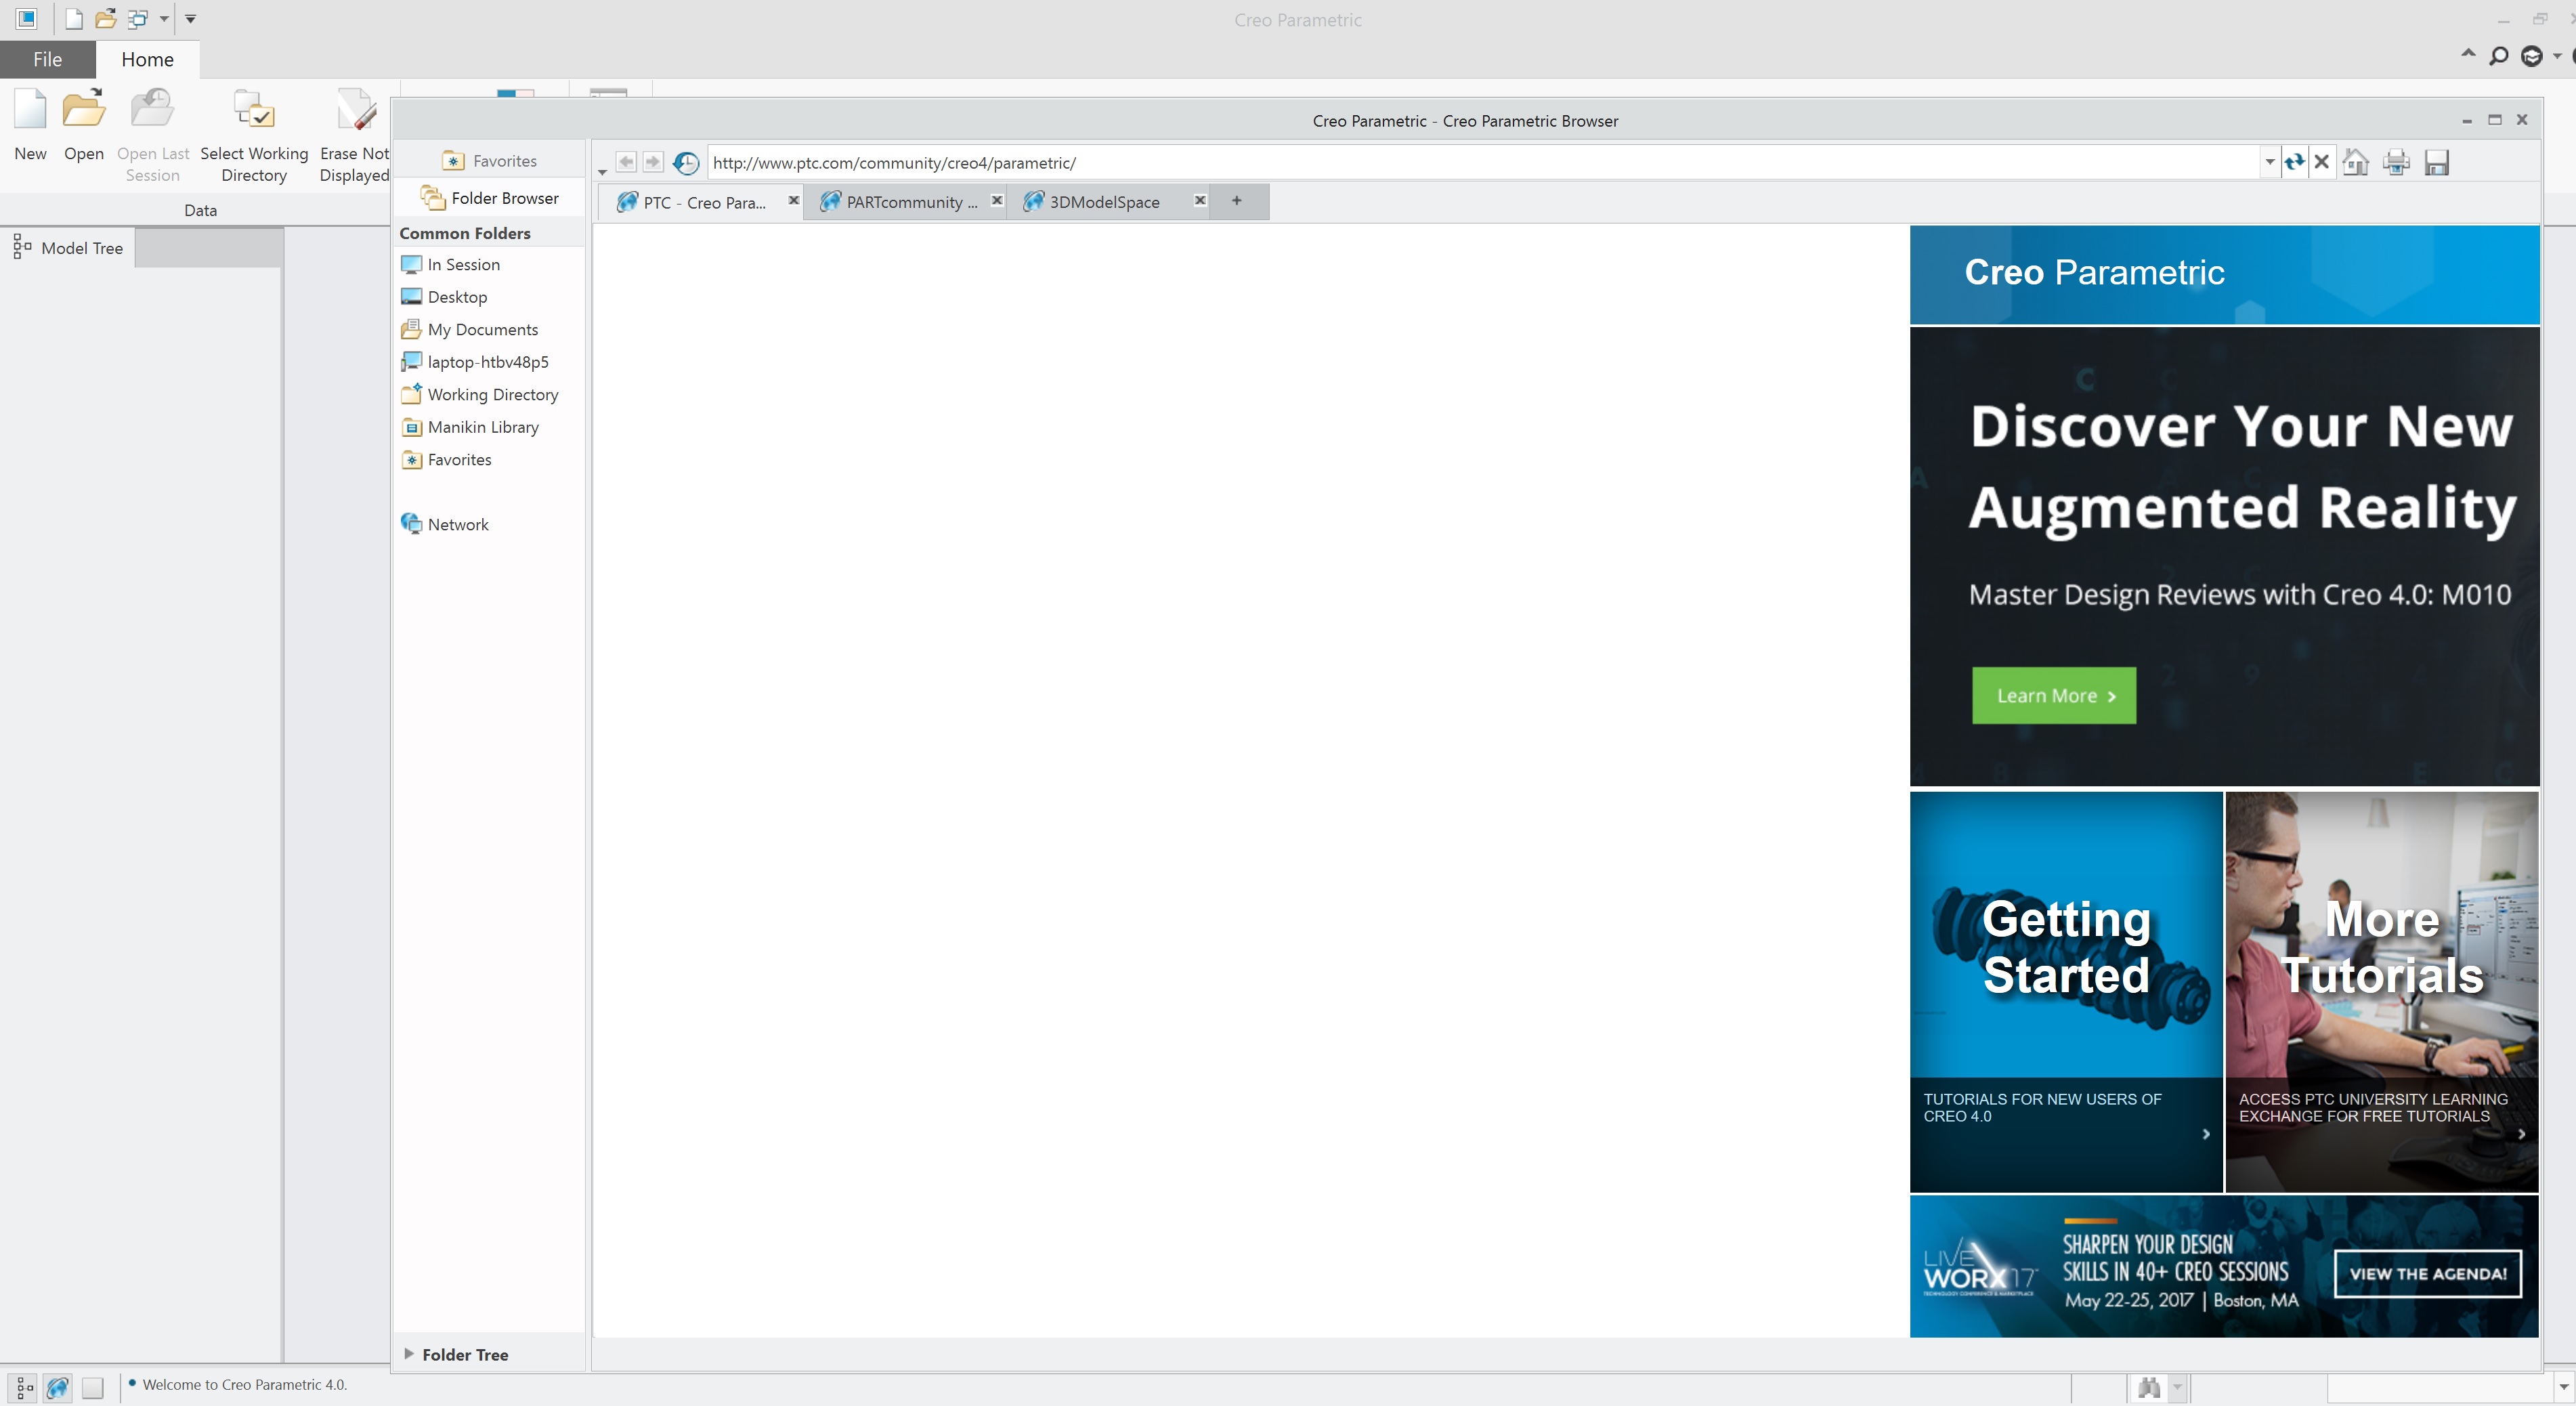Click the browser save (floppy) icon
This screenshot has height=1406, width=2576.
(x=2436, y=162)
